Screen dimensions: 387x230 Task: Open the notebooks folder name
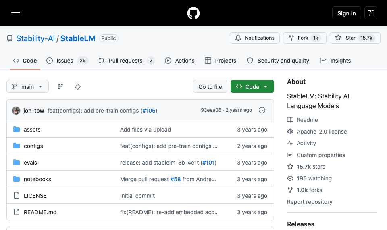[37, 179]
